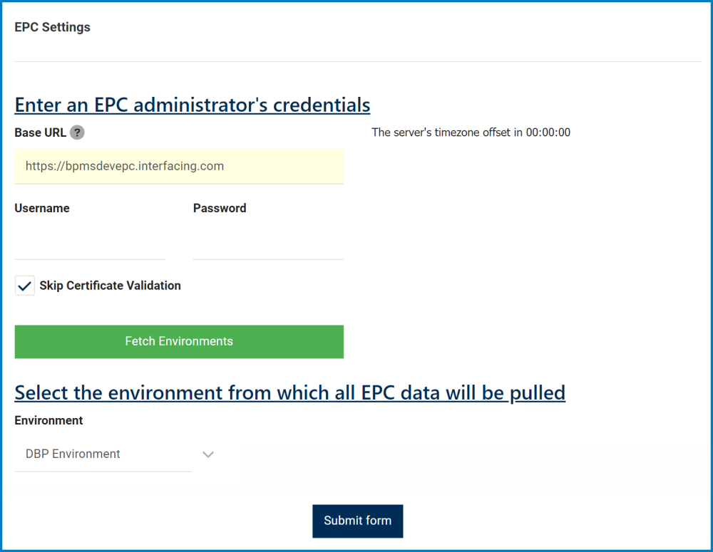Select the Environment field label
The height and width of the screenshot is (552, 713).
48,420
